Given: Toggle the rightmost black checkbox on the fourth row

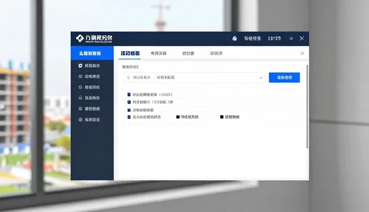Looking at the screenshot, I should pos(221,117).
